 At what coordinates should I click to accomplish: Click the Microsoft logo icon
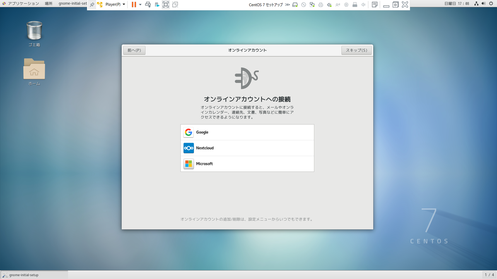click(188, 164)
